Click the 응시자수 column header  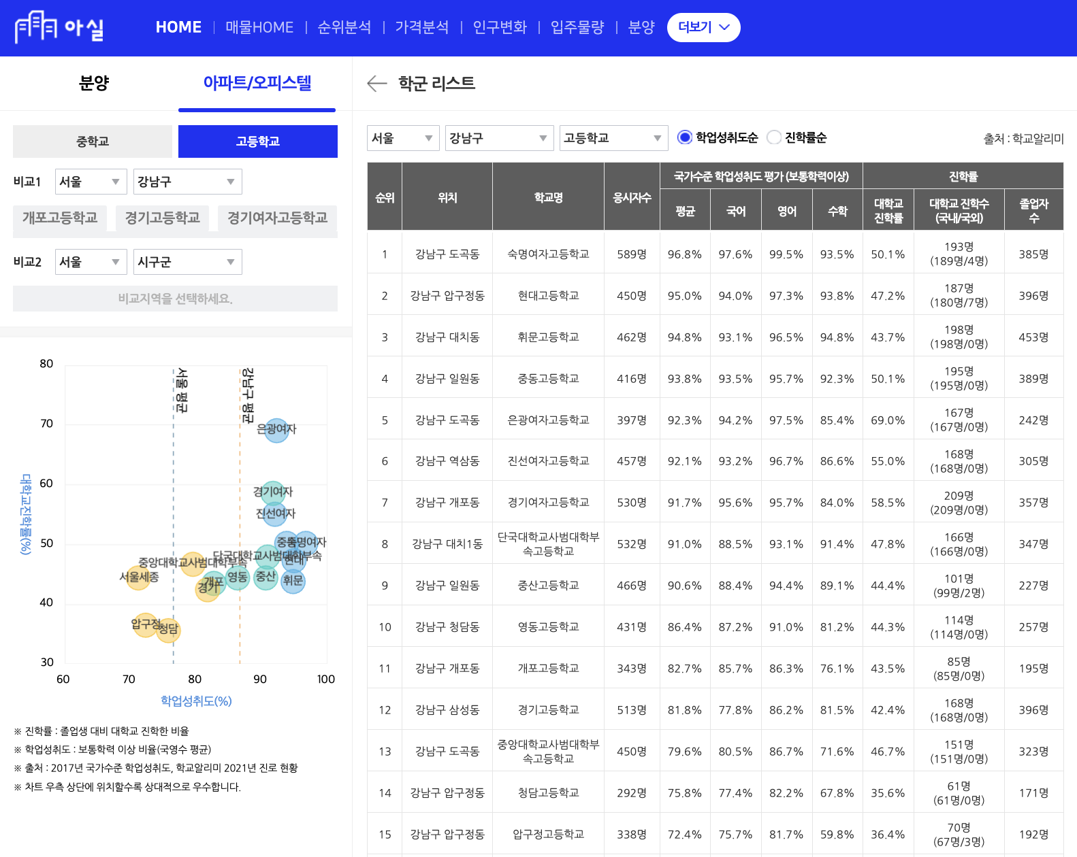pyautogui.click(x=632, y=197)
